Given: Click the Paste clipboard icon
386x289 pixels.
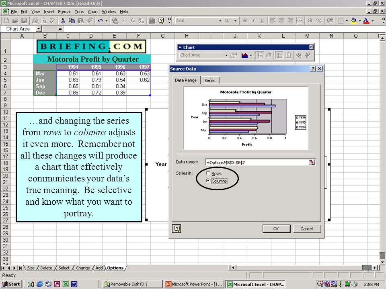Looking at the screenshot, I should coord(80,20).
